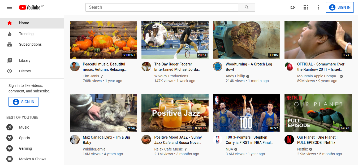This screenshot has width=358, height=165.
Task: Open Subscriptions in the sidebar
Action: click(32, 44)
